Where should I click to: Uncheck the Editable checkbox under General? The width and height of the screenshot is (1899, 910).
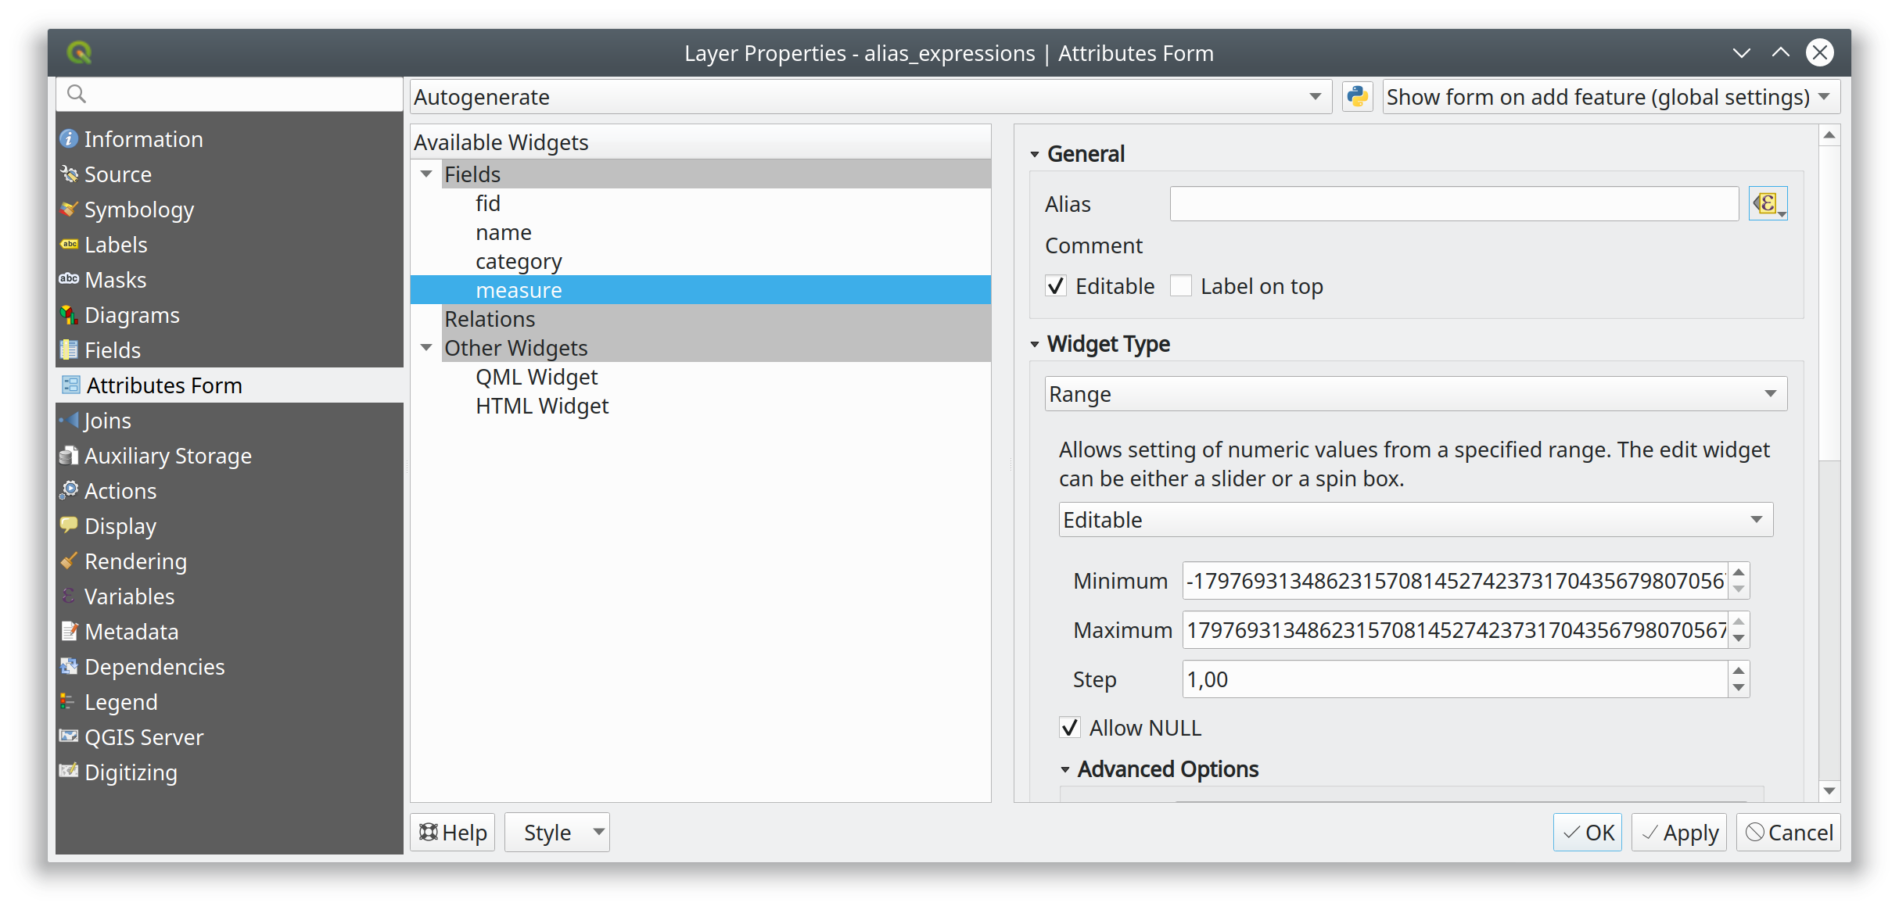[1056, 286]
